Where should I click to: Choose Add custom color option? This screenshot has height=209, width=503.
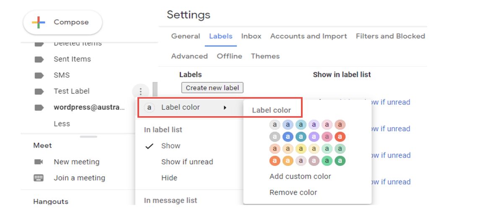tap(300, 176)
